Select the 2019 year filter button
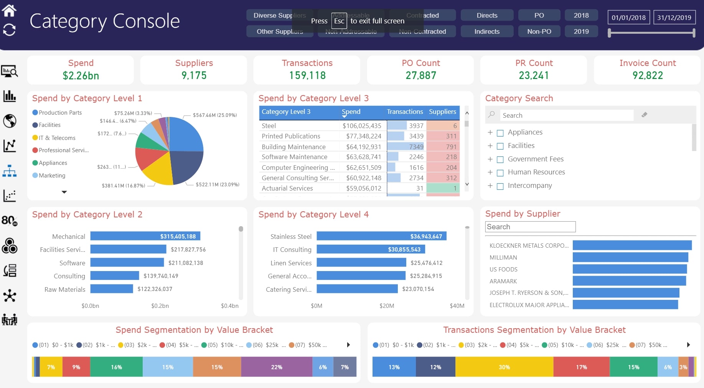This screenshot has width=704, height=388. (581, 31)
